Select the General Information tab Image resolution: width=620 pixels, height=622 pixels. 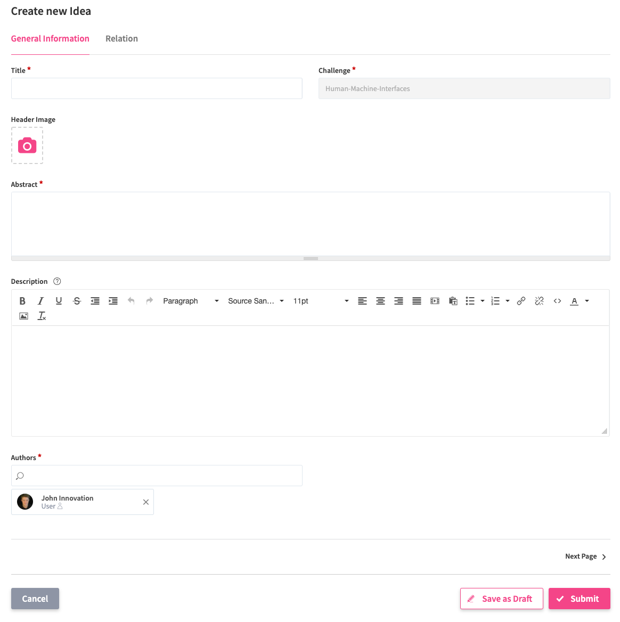tap(50, 38)
